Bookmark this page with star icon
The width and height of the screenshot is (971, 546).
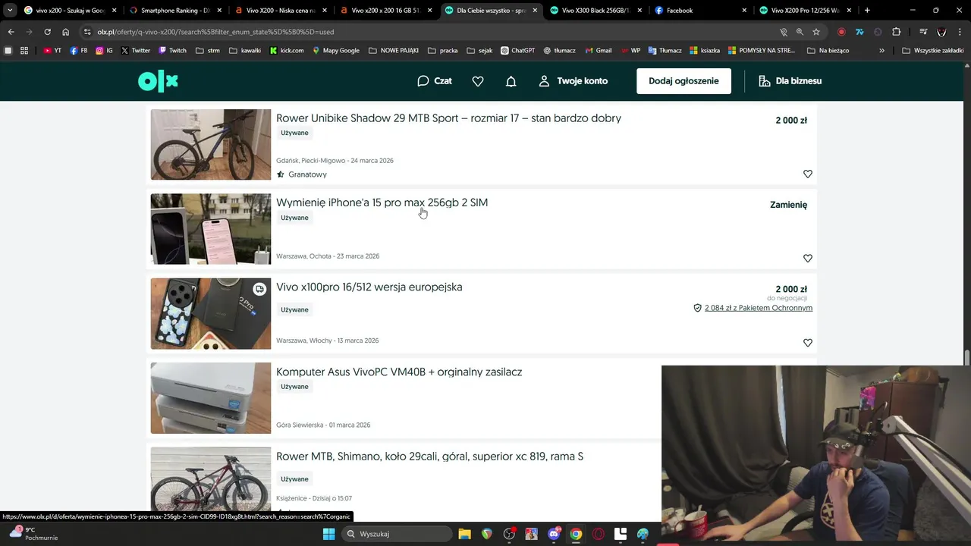coord(816,32)
